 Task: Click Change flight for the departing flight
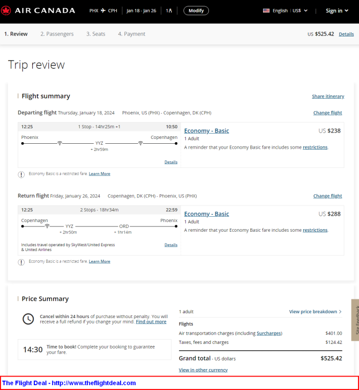pyautogui.click(x=327, y=113)
